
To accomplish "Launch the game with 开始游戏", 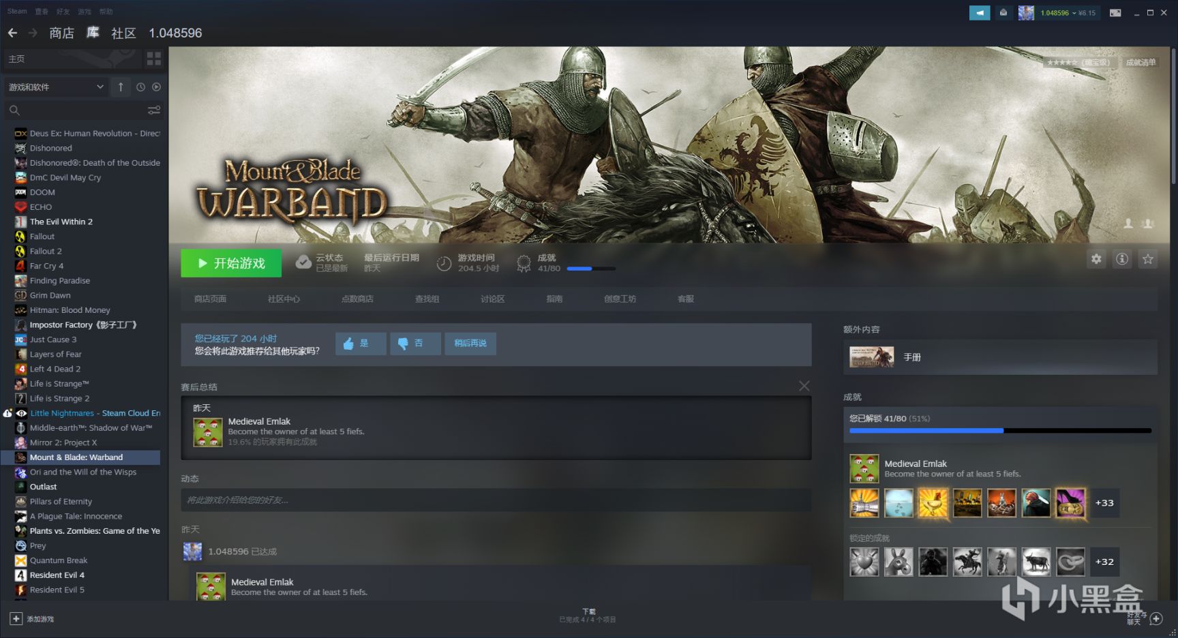I will (x=231, y=263).
